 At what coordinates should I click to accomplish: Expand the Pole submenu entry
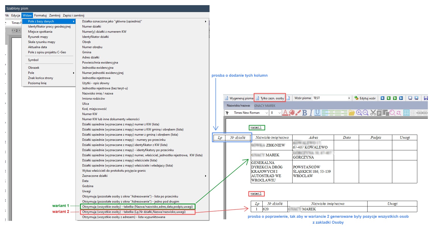pyautogui.click(x=49, y=73)
